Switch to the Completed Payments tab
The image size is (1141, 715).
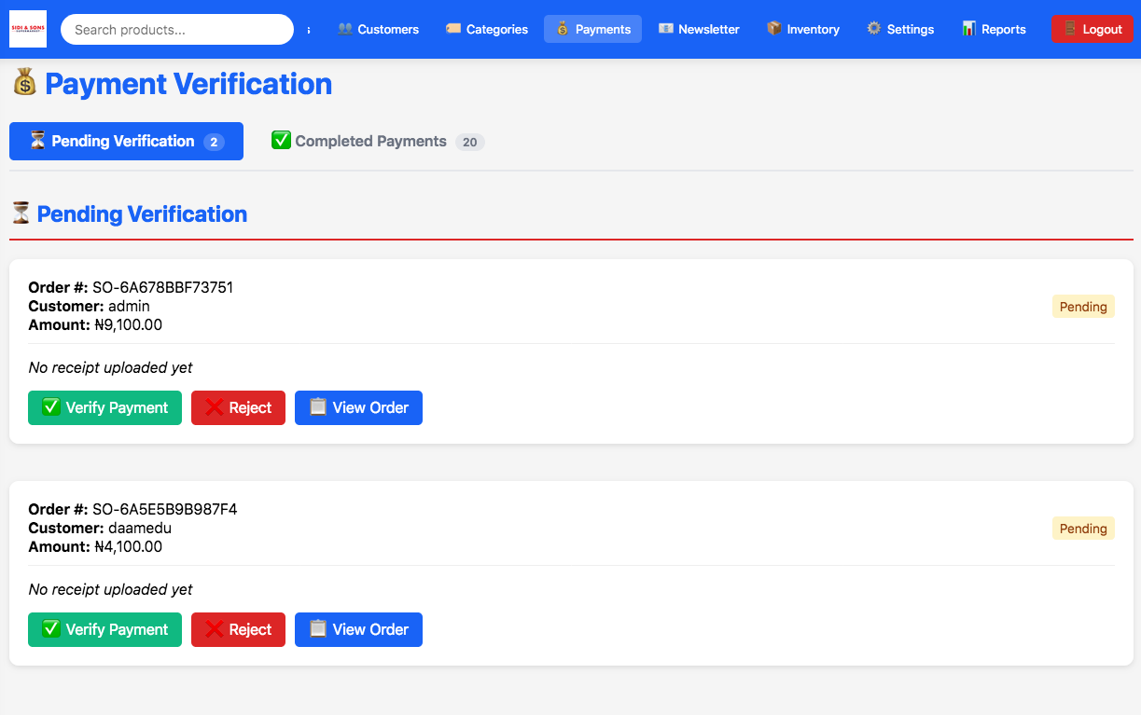pyautogui.click(x=377, y=142)
